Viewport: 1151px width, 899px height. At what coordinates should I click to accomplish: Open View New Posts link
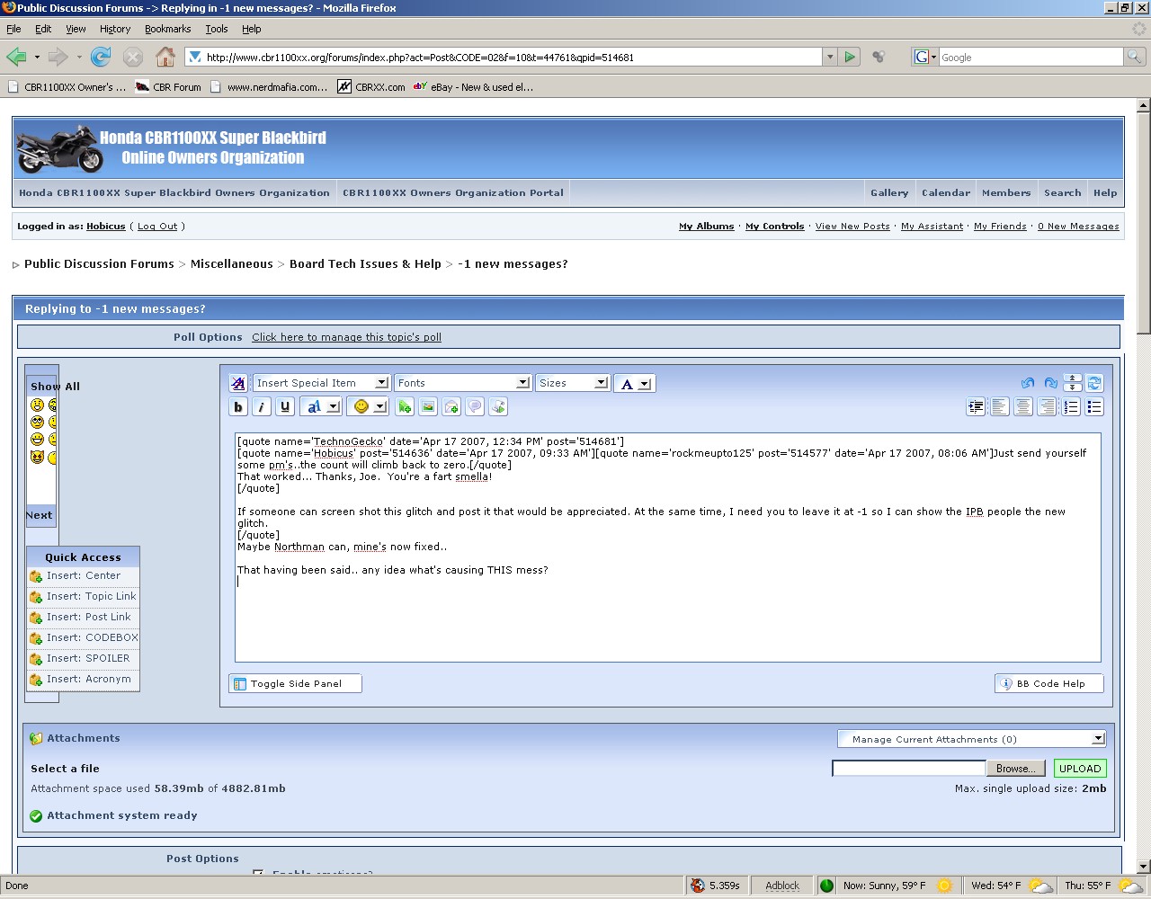(x=852, y=227)
